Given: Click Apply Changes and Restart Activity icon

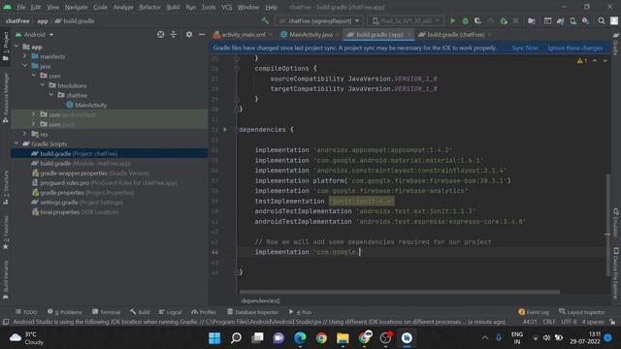Looking at the screenshot, I should [x=504, y=20].
